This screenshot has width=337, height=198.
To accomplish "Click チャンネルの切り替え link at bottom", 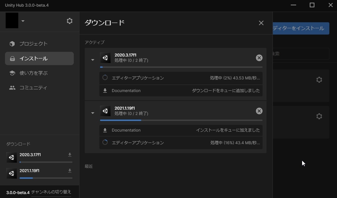I will tap(51, 192).
